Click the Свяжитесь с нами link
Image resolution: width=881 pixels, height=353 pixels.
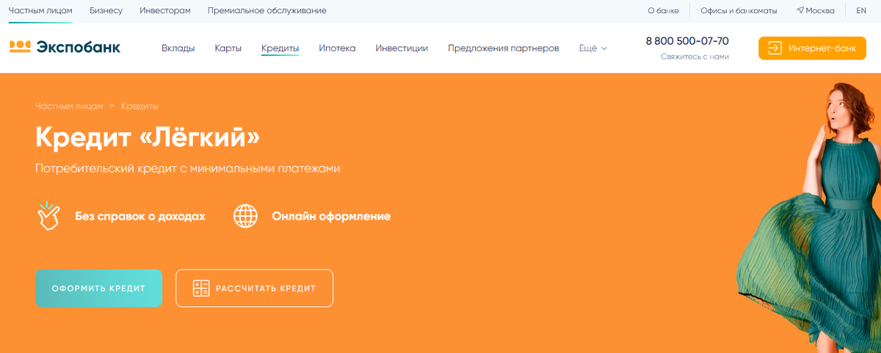click(695, 56)
